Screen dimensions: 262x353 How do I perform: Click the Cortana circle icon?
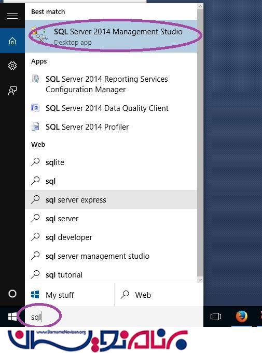[x=12, y=294]
